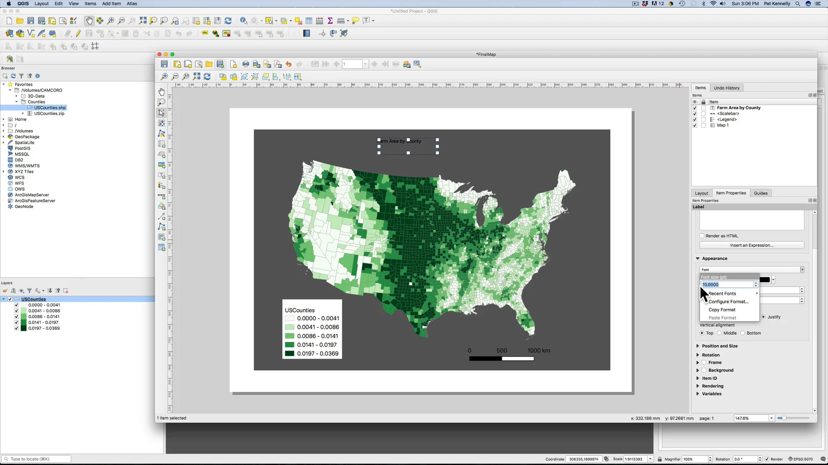Select the Add Legend tool
This screenshot has width=828, height=465.
point(162,186)
